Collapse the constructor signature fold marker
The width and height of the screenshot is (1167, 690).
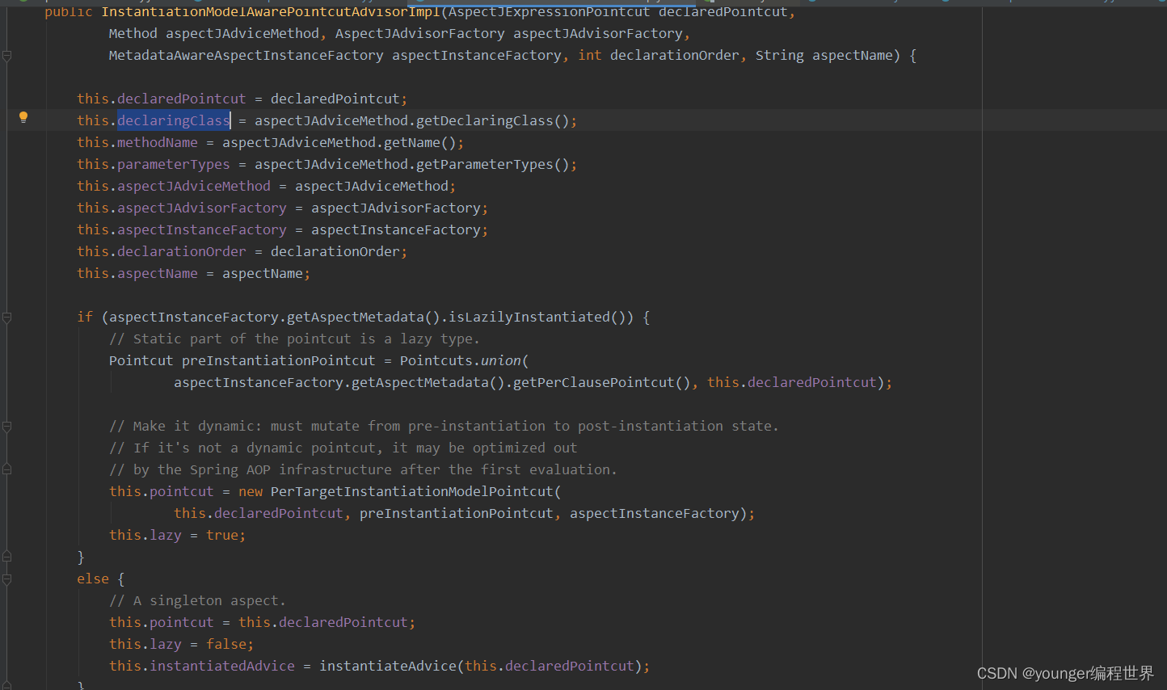(x=6, y=56)
